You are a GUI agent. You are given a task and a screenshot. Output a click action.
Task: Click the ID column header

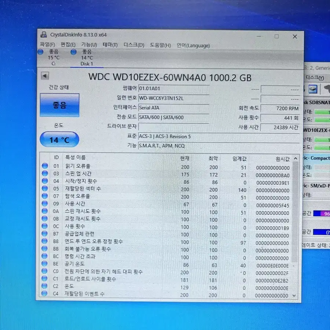56,157
